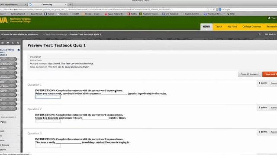Open the Northern Virginia bookmark
Screen dimensions: 277x155
click(149, 14)
